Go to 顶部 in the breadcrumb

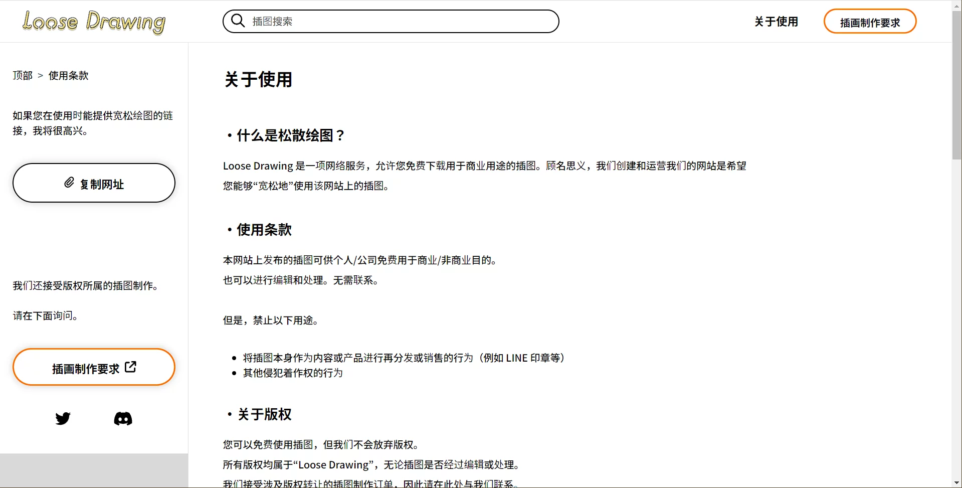tap(23, 76)
